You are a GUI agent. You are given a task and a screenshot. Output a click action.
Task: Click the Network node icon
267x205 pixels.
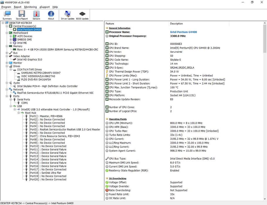[x=11, y=89]
